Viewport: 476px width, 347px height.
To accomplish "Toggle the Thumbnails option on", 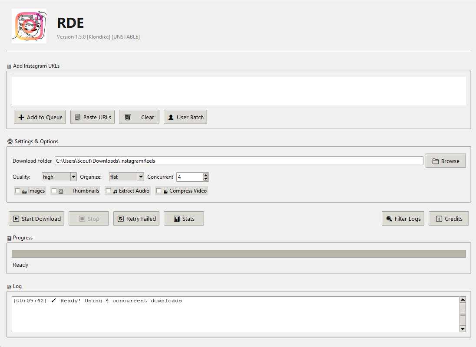I will coord(55,190).
